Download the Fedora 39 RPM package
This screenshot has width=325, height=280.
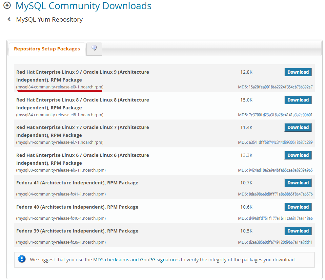(298, 231)
